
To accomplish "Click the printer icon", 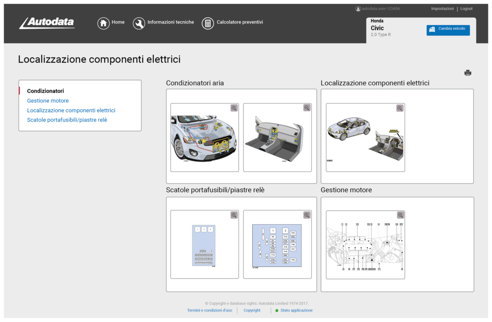I will tap(467, 73).
